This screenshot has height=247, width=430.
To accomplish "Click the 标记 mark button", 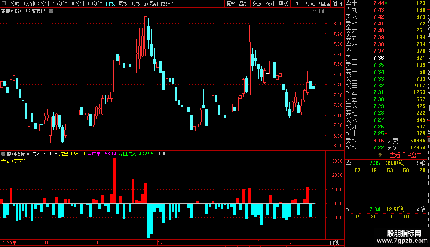I will [x=310, y=3].
